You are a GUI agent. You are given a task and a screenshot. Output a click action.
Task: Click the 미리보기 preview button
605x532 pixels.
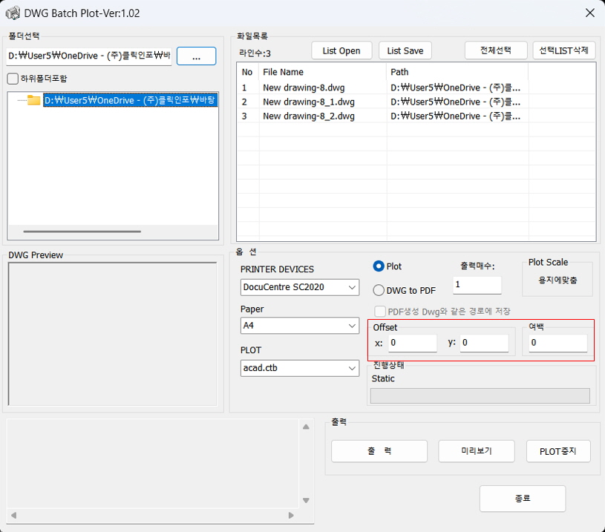(476, 450)
